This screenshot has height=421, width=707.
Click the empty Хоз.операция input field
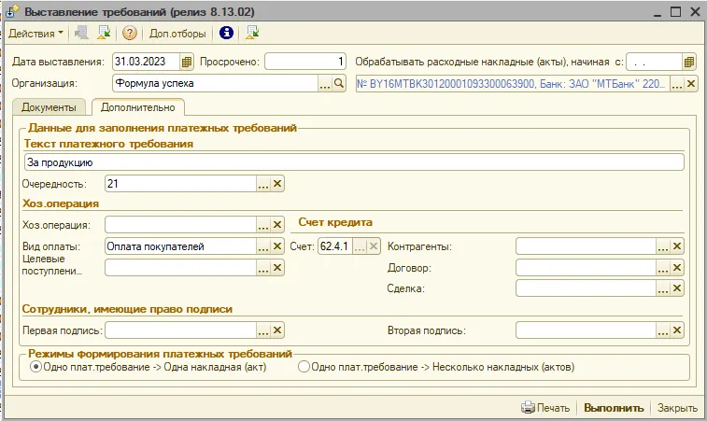(x=180, y=224)
